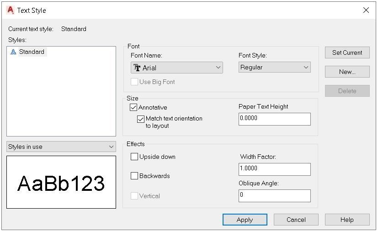Click the Paper Text Height input field

click(x=275, y=119)
